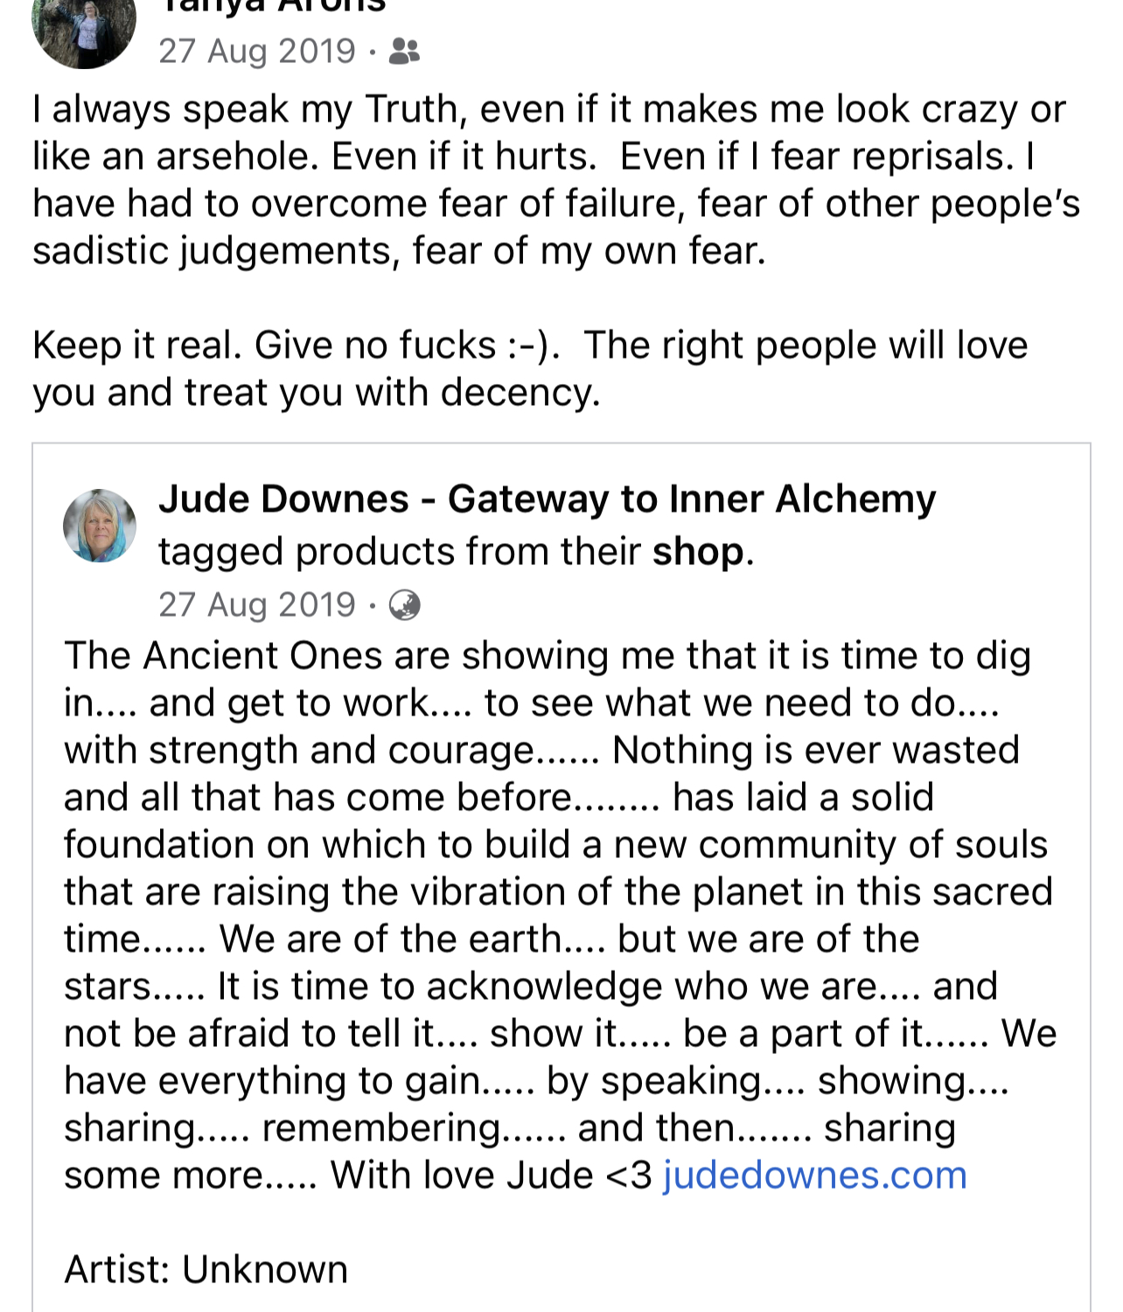Open the partially visible poster name heading
The width and height of the screenshot is (1123, 1312).
[x=272, y=7]
